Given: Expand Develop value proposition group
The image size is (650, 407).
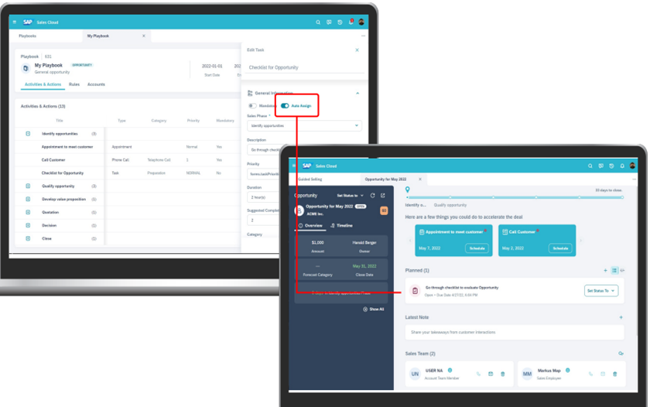Looking at the screenshot, I should tap(28, 199).
